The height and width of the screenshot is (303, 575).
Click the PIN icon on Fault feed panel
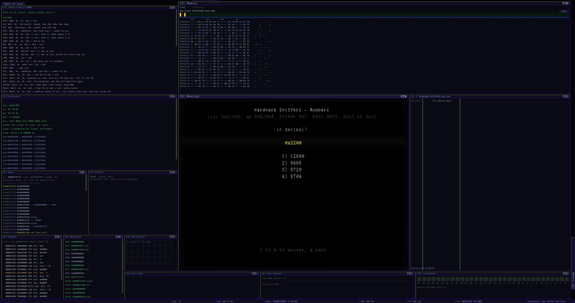tap(254, 273)
